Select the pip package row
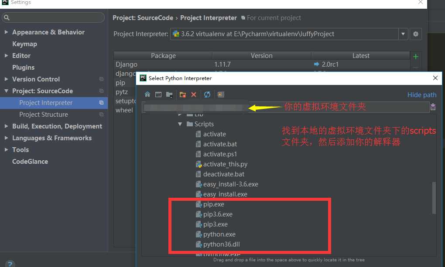 [x=125, y=83]
